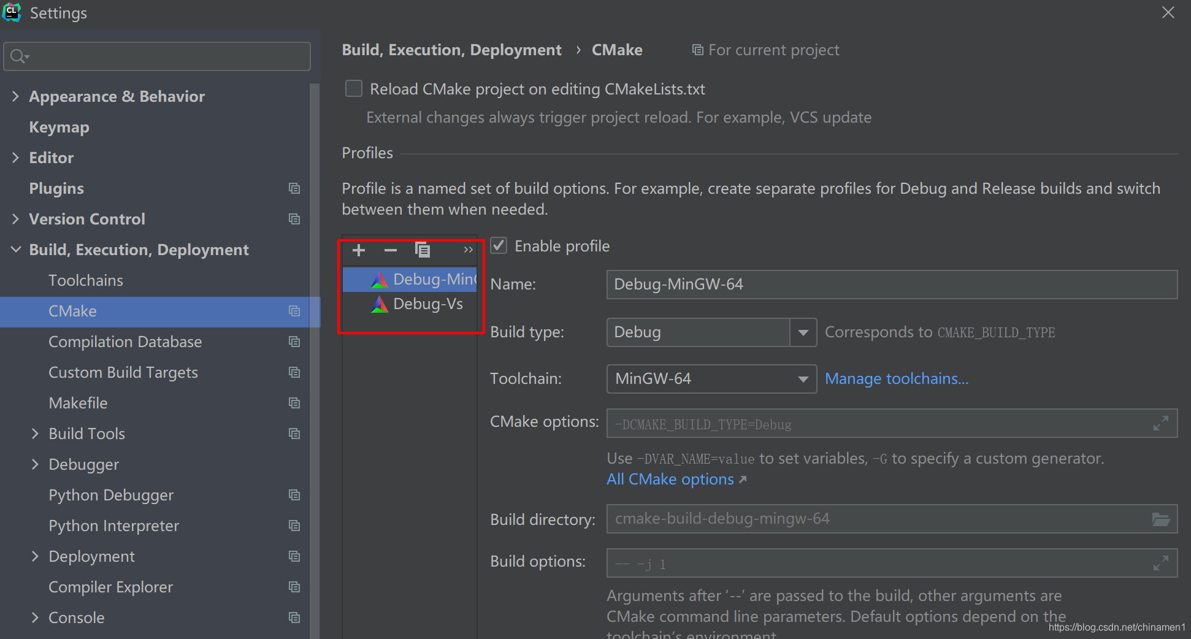Click project-level icon beside Compiler Explorer
The image size is (1191, 639).
(x=294, y=587)
